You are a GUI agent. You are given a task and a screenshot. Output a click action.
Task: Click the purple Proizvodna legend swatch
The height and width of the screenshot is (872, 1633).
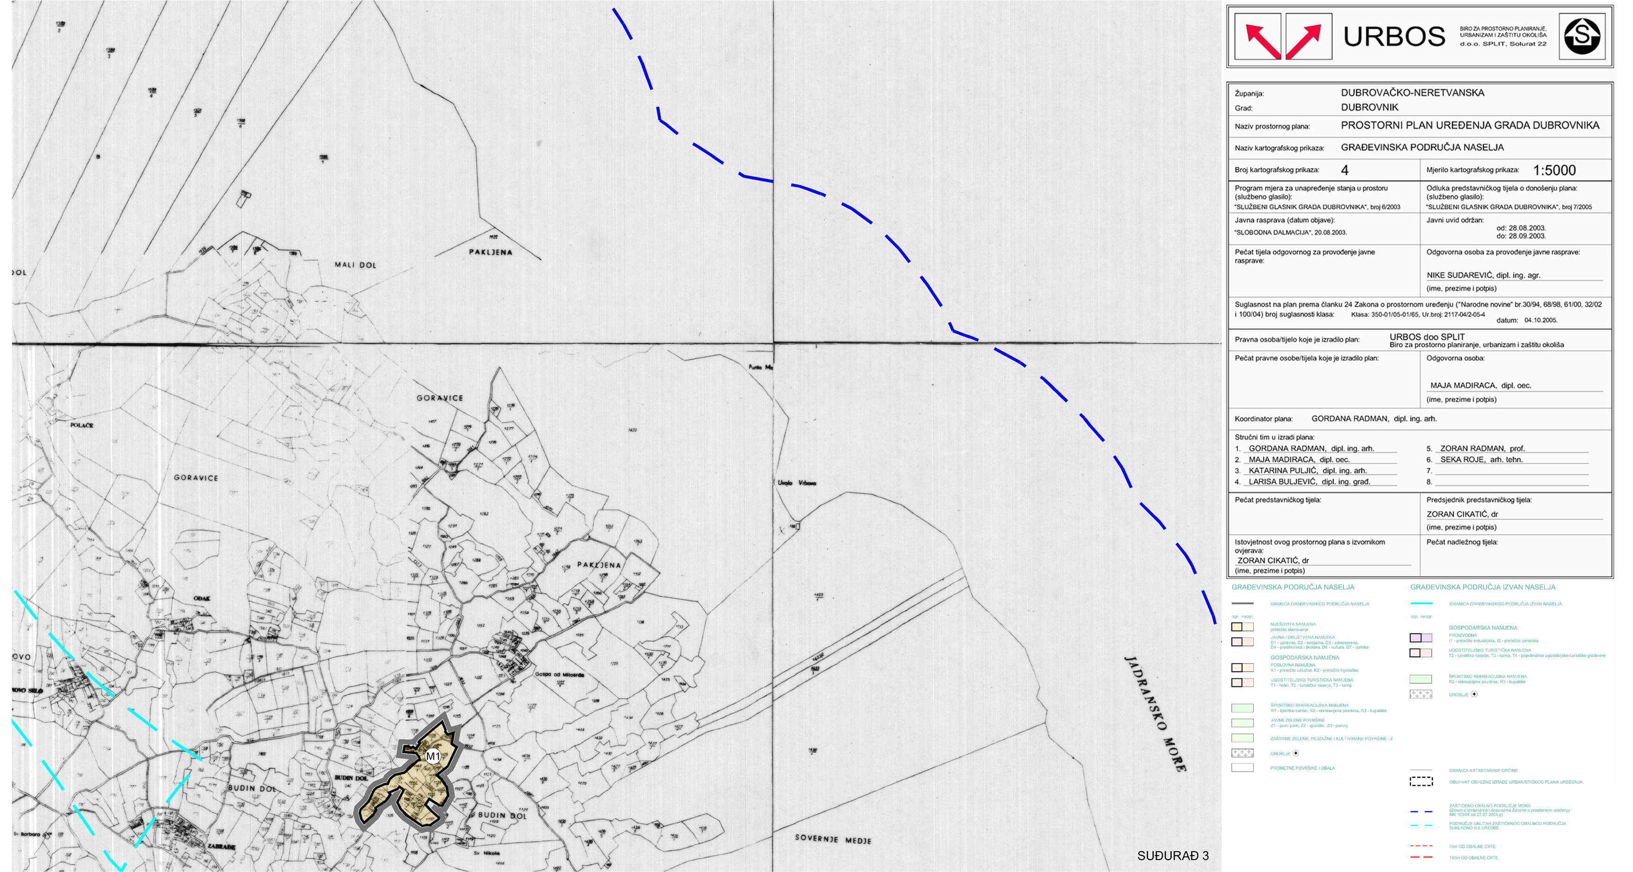pyautogui.click(x=1420, y=638)
